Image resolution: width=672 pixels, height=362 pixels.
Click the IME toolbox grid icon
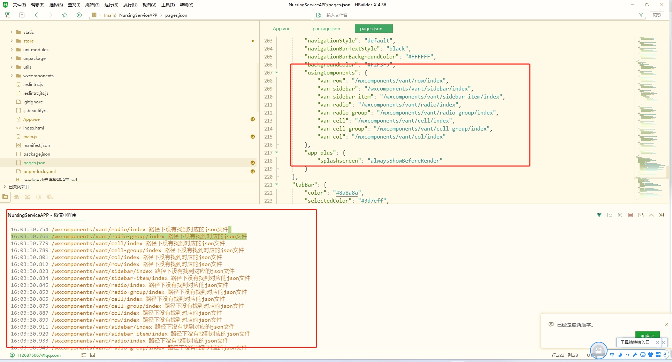[658, 355]
